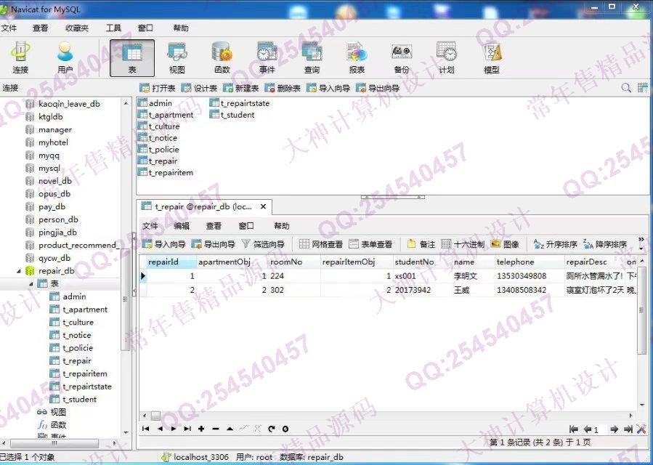653x465 pixels.
Task: Select t_culture in object list pane
Action: [x=163, y=126]
